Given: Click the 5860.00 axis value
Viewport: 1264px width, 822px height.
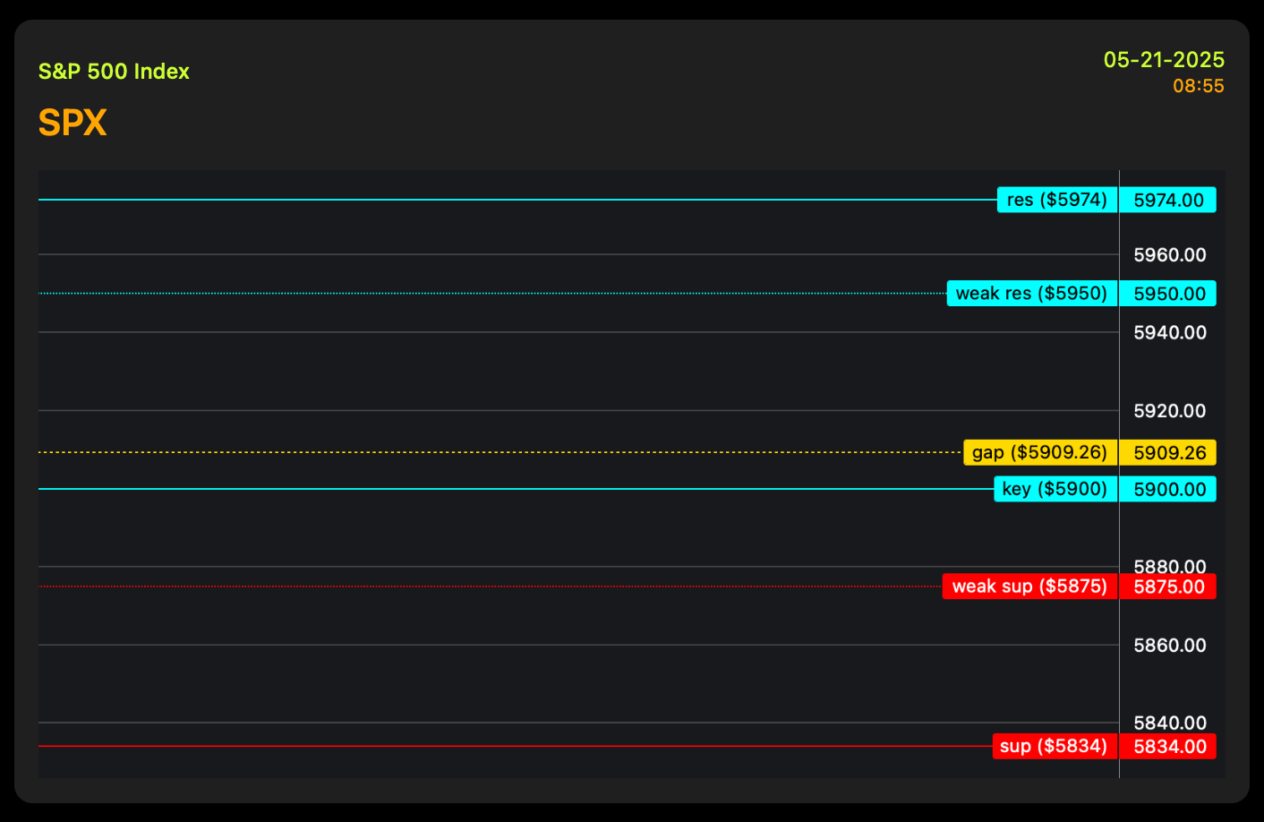Looking at the screenshot, I should click(1170, 646).
